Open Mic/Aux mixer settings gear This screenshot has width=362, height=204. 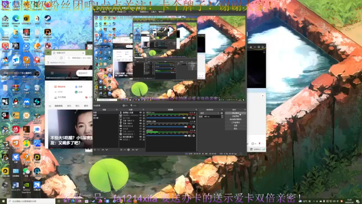tap(194, 118)
